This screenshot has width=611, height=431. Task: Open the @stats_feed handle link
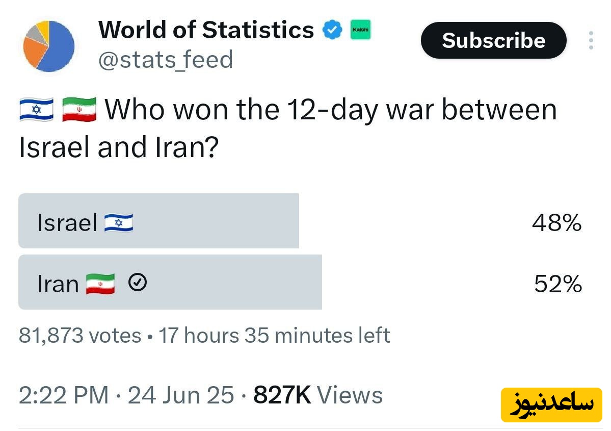pyautogui.click(x=165, y=60)
